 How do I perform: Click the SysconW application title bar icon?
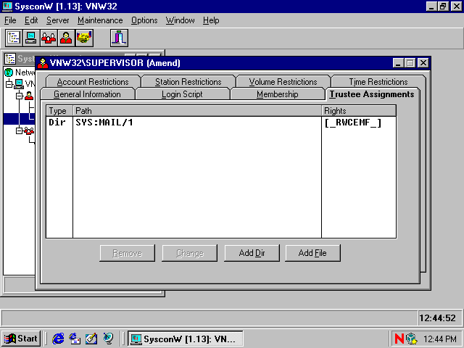[7, 7]
